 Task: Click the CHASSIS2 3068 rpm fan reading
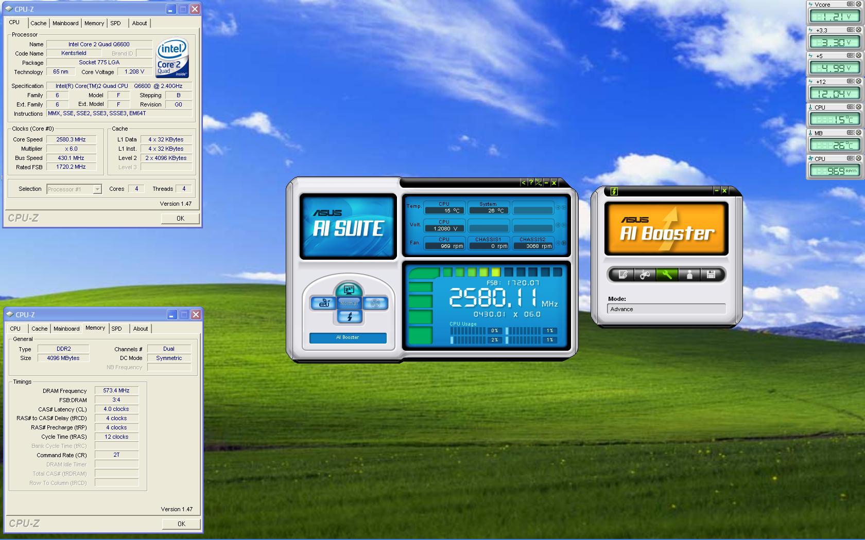pos(533,246)
